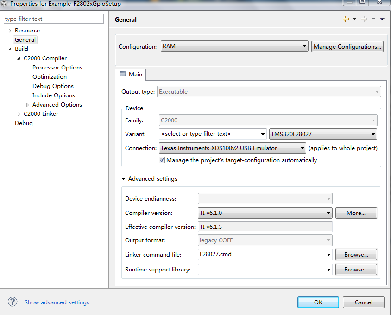Select Debug Options tree item
The image size is (391, 315).
coord(53,86)
